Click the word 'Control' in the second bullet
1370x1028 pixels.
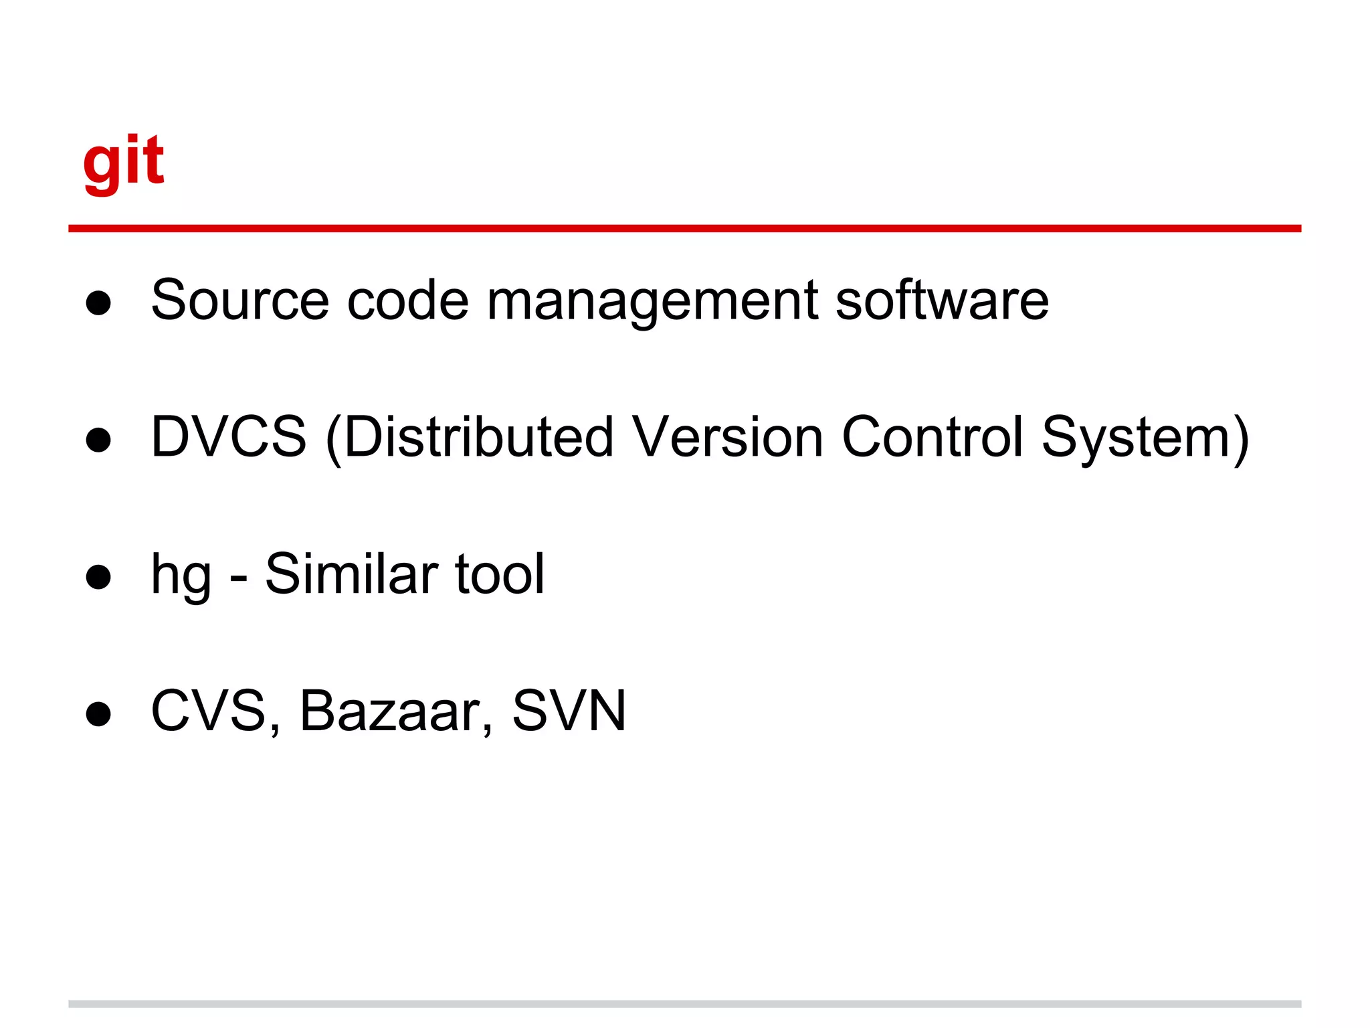933,437
